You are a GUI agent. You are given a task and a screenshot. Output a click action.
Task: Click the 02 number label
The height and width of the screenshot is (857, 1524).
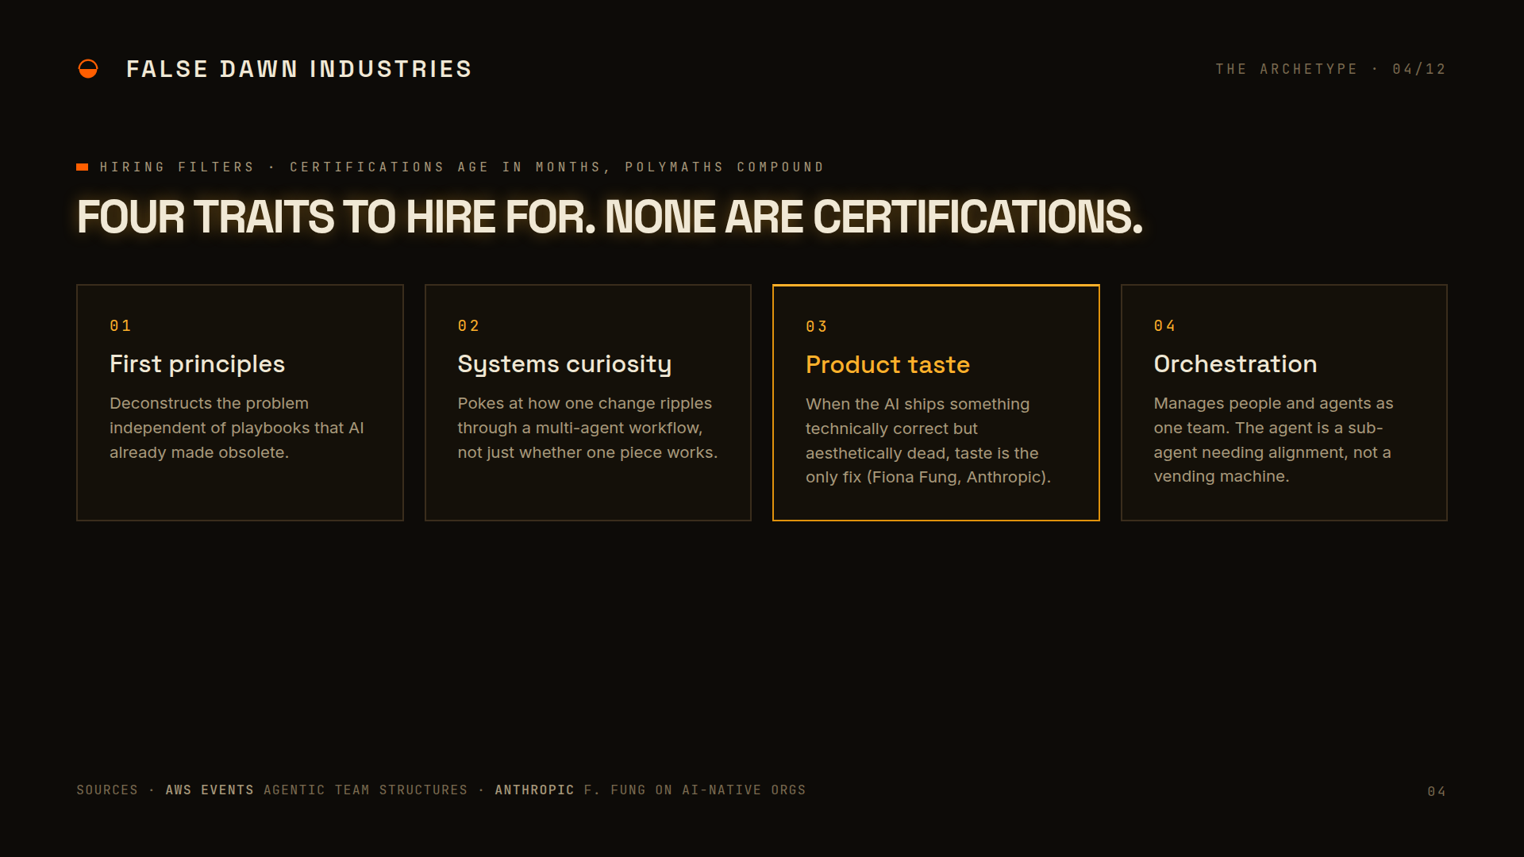point(468,326)
